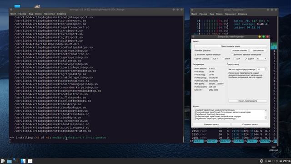Click F5 Tree in the htop footer
The image size is (291, 164).
point(251,141)
